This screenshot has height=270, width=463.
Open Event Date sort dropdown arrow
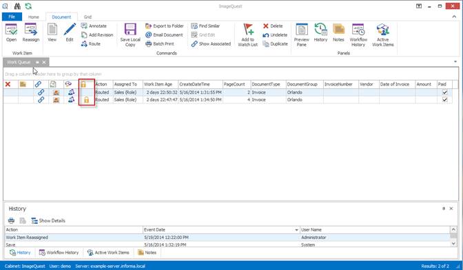[296, 230]
